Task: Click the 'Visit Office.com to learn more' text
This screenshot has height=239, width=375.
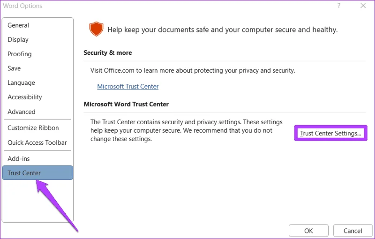Action: click(x=193, y=70)
